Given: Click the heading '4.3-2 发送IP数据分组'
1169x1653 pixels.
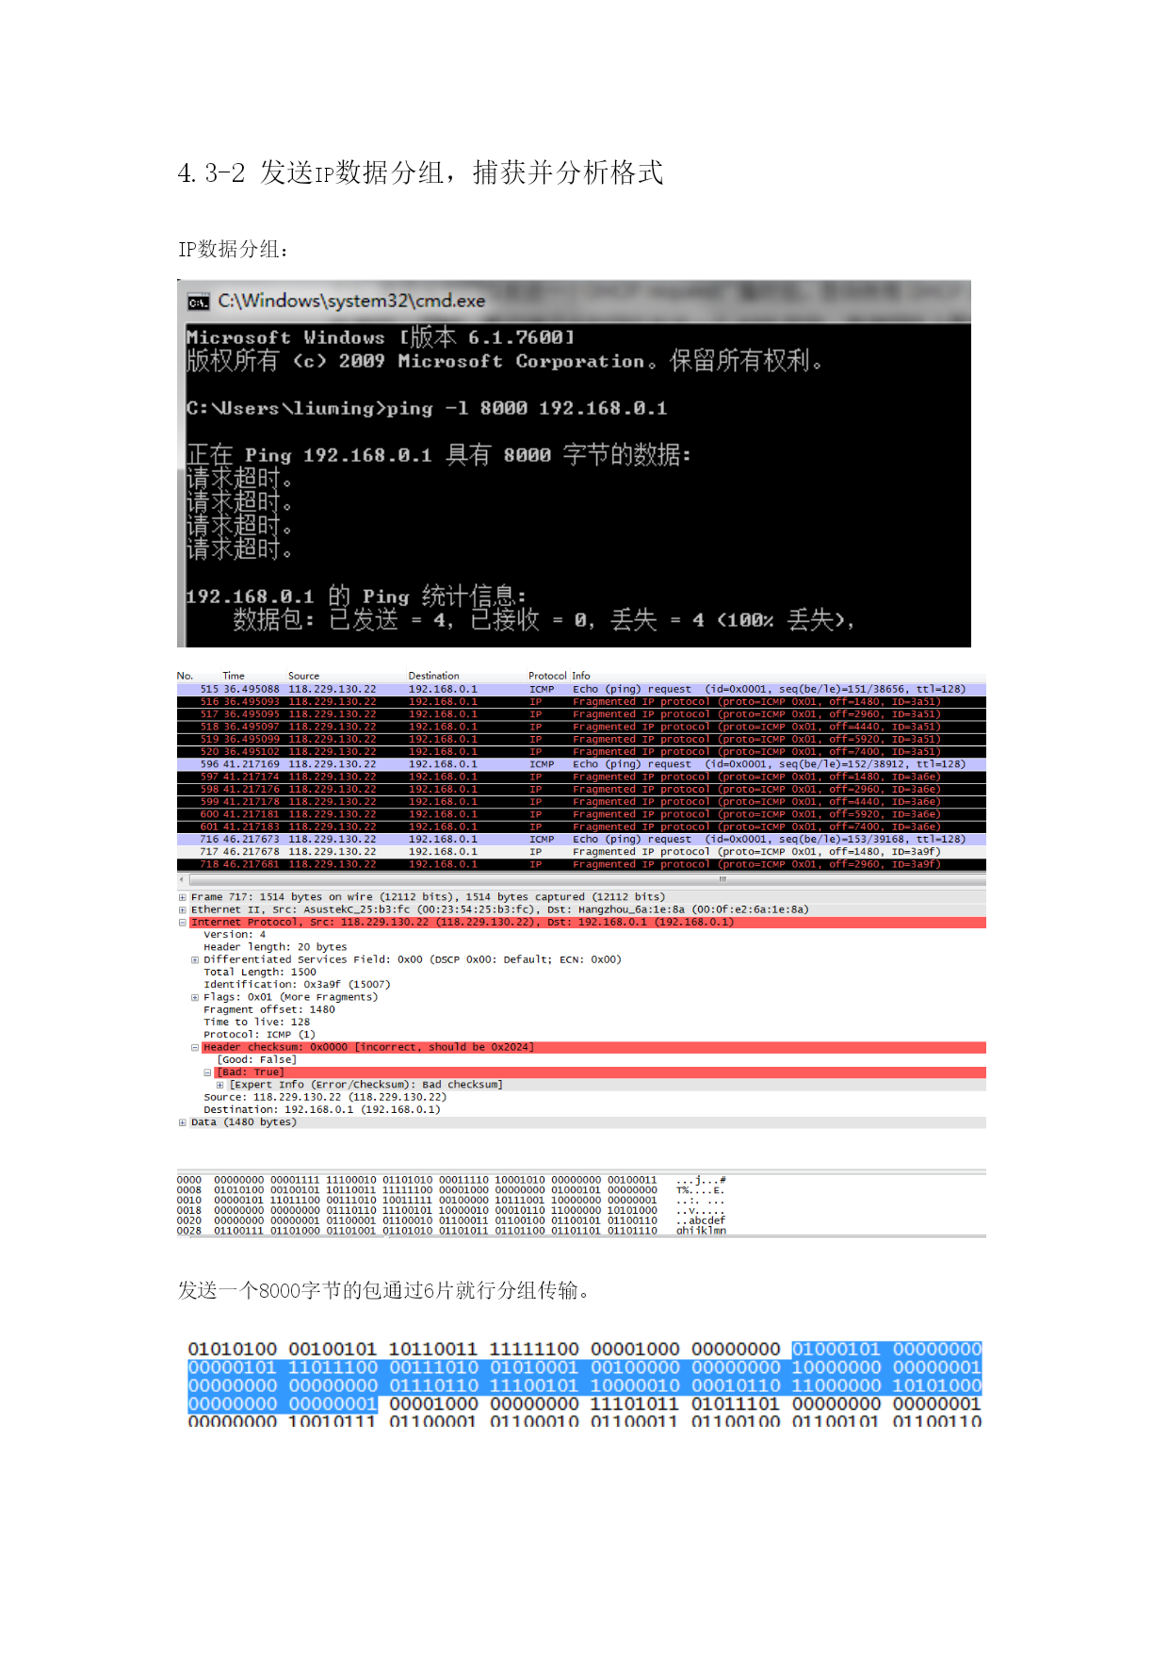Looking at the screenshot, I should point(420,172).
